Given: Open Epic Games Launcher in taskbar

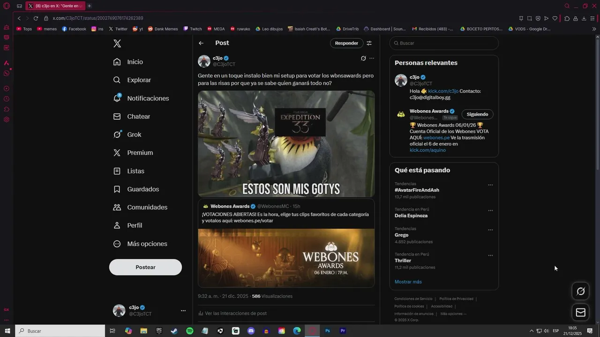Looking at the screenshot, I should click(159, 331).
